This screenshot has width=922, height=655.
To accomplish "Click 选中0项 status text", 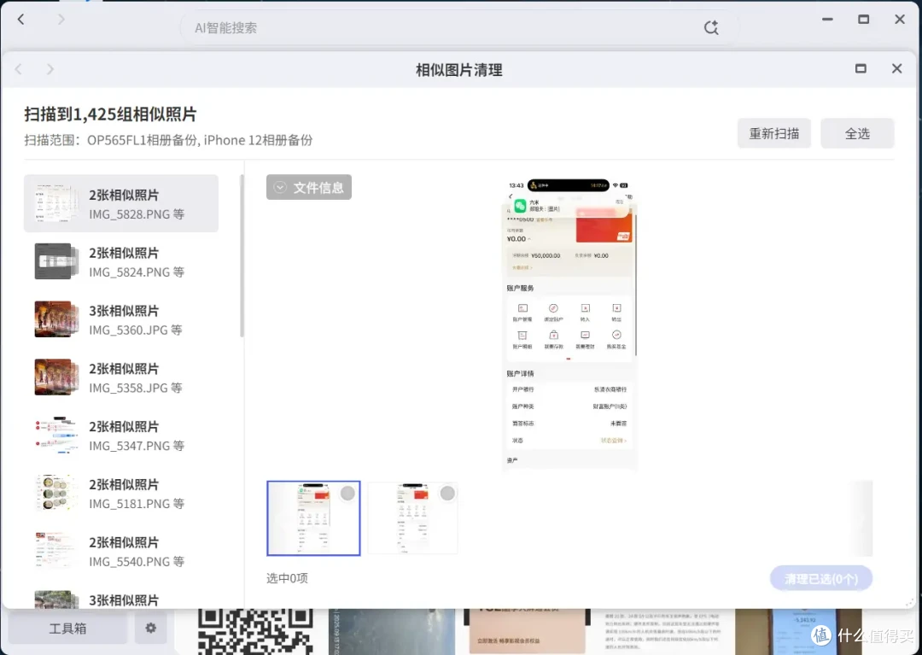I will coord(287,578).
